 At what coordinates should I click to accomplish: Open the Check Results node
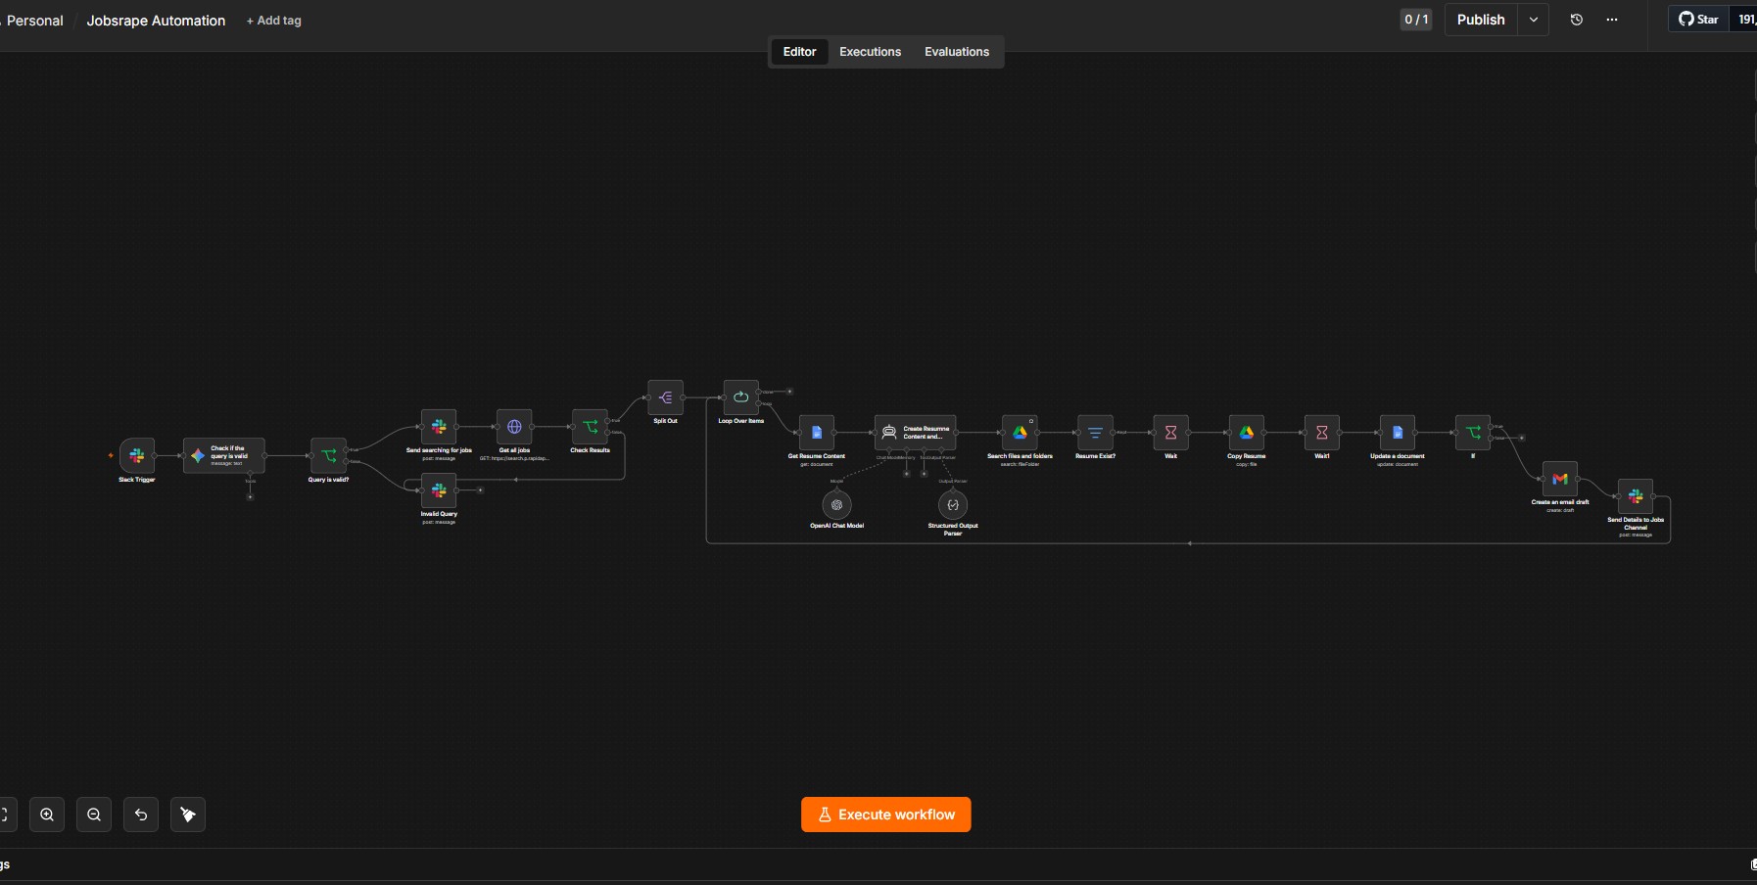(590, 427)
